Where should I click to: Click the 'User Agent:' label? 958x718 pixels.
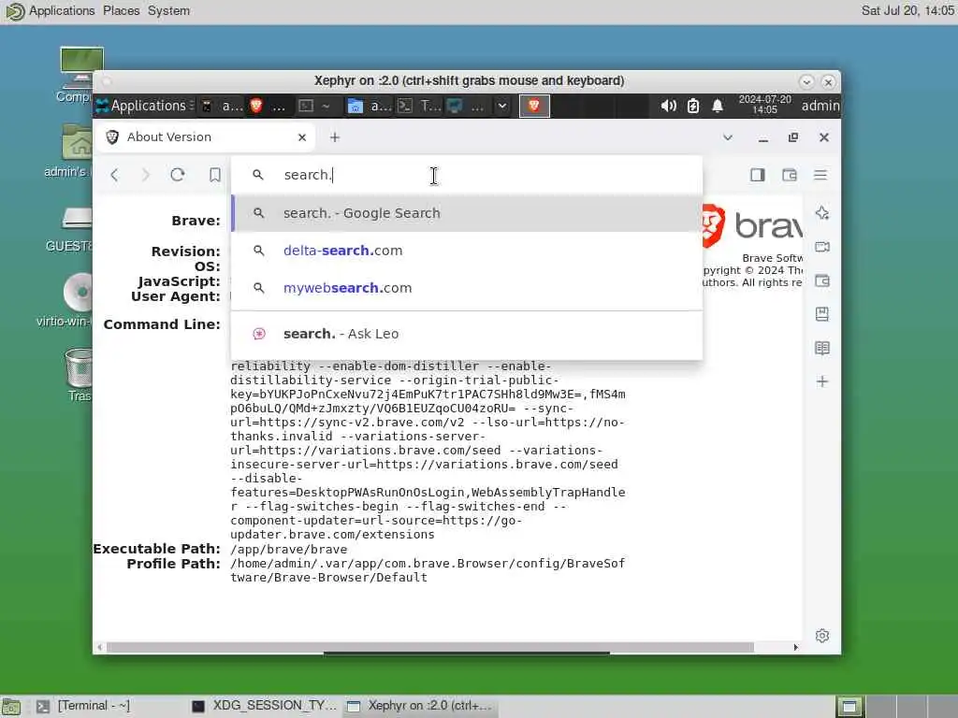175,296
